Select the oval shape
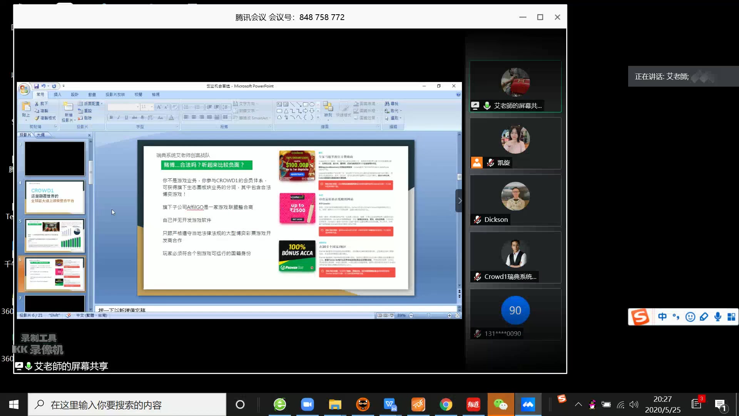This screenshot has height=416, width=739. [x=312, y=104]
